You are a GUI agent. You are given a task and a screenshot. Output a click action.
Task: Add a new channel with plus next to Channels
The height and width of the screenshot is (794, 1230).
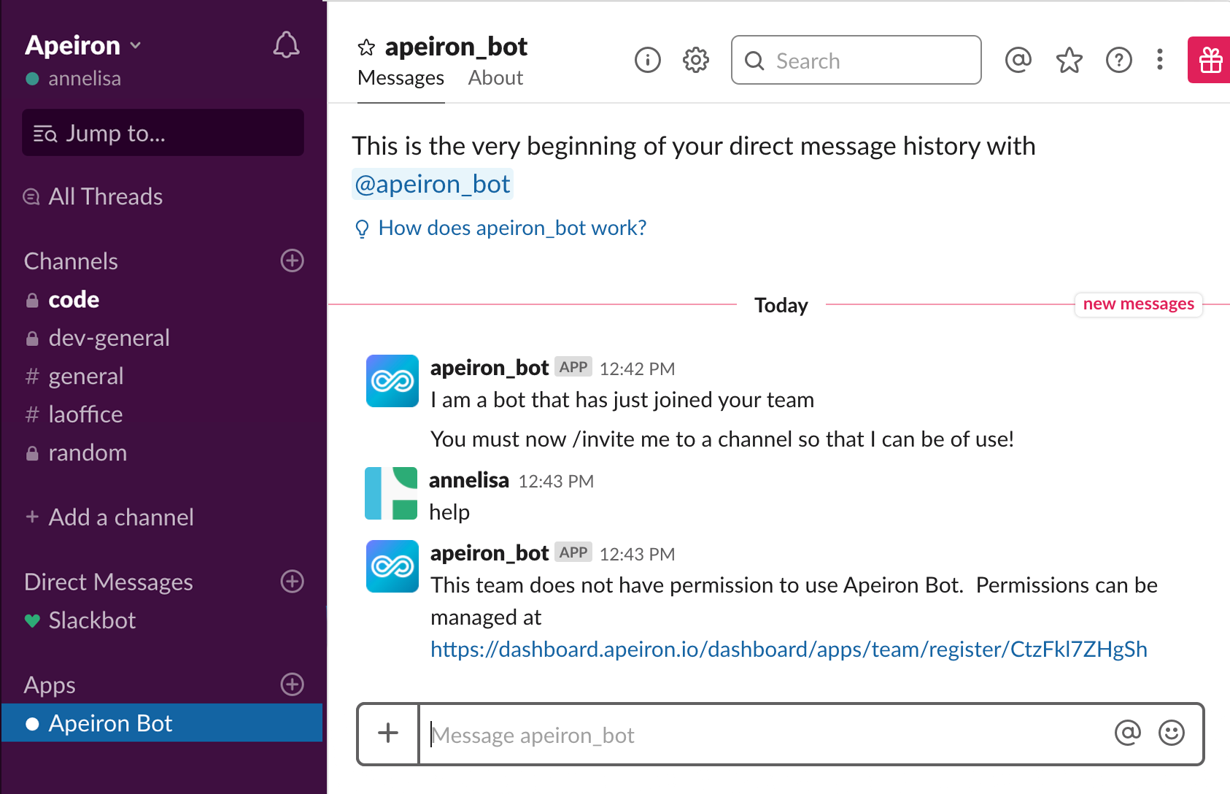tap(293, 261)
